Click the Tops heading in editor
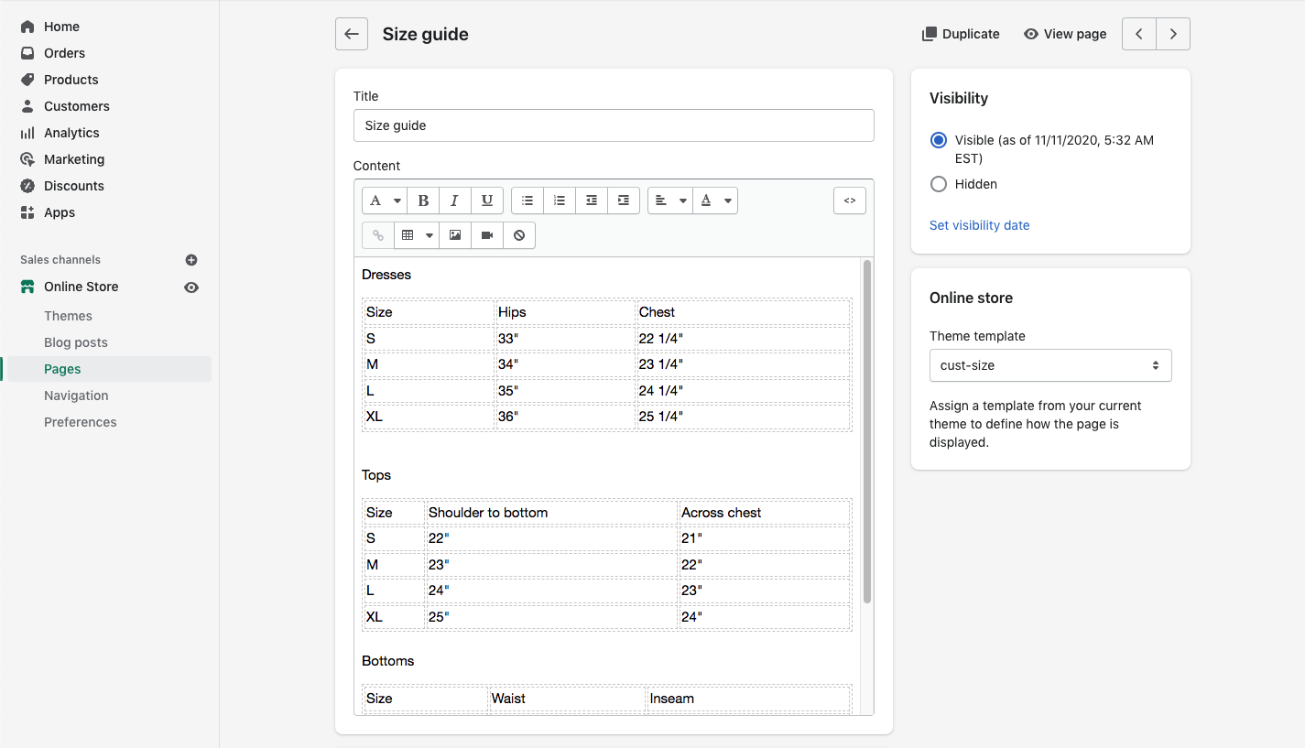This screenshot has width=1305, height=748. 376,475
